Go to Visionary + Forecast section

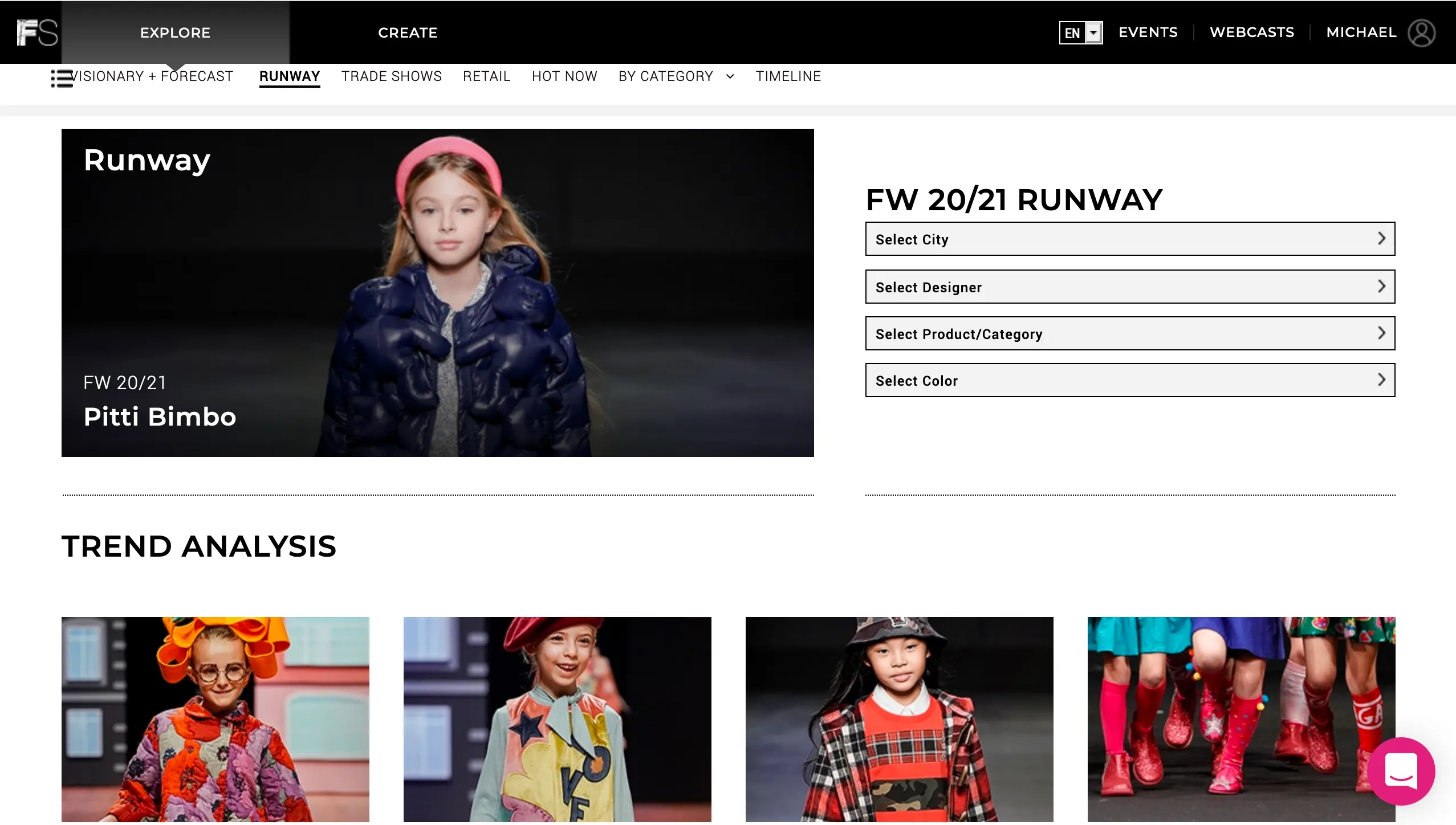[152, 76]
